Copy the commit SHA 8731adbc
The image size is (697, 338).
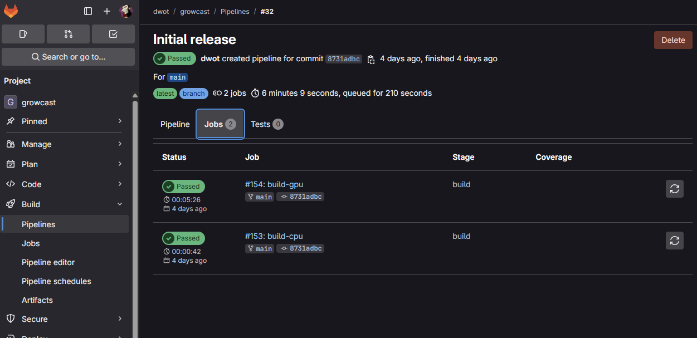371,58
